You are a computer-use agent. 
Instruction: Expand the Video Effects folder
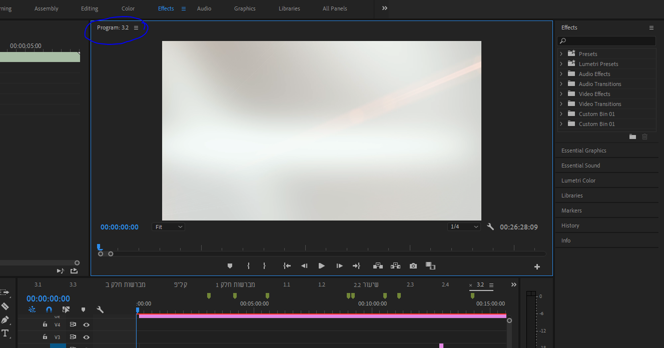(561, 94)
